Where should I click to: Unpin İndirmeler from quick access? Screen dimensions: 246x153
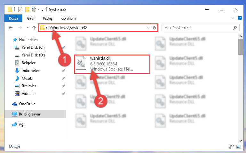click(x=63, y=71)
